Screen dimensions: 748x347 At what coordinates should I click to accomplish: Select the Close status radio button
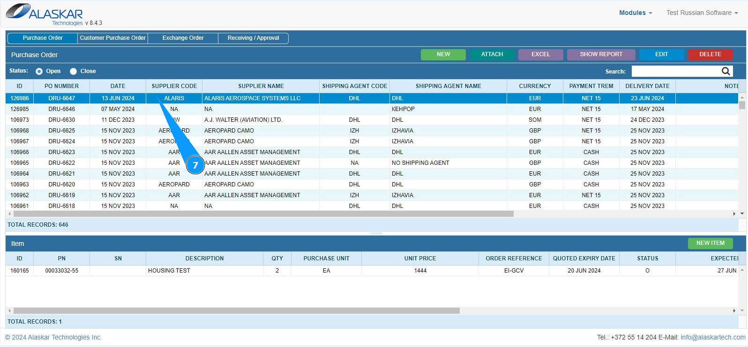(x=74, y=71)
